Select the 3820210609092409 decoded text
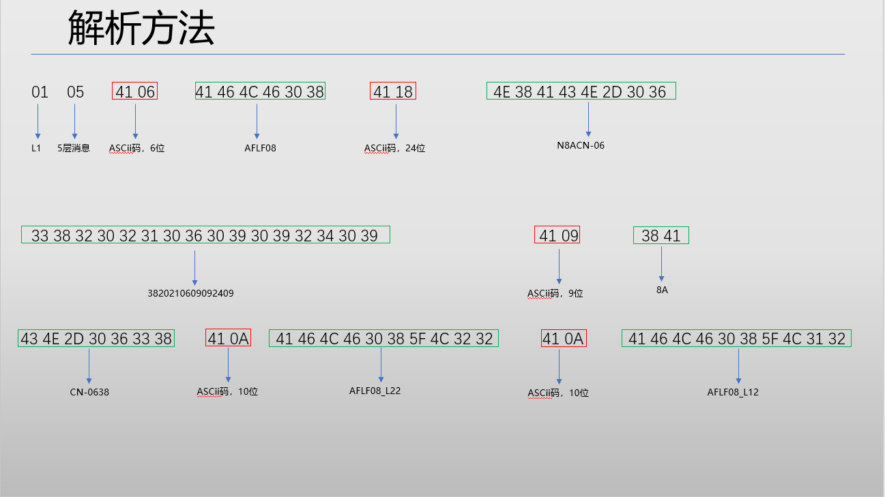 click(x=191, y=292)
